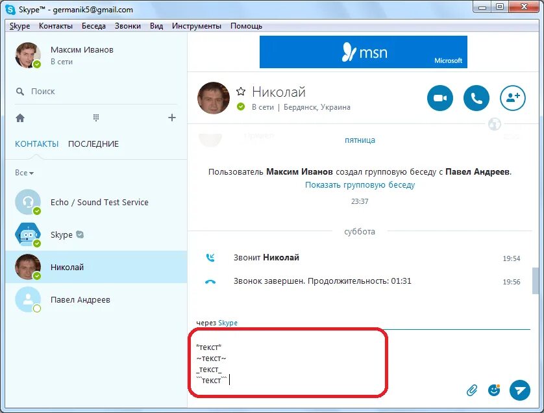The height and width of the screenshot is (413, 544).
Task: Click the 23:37 timestamp
Action: pos(360,201)
